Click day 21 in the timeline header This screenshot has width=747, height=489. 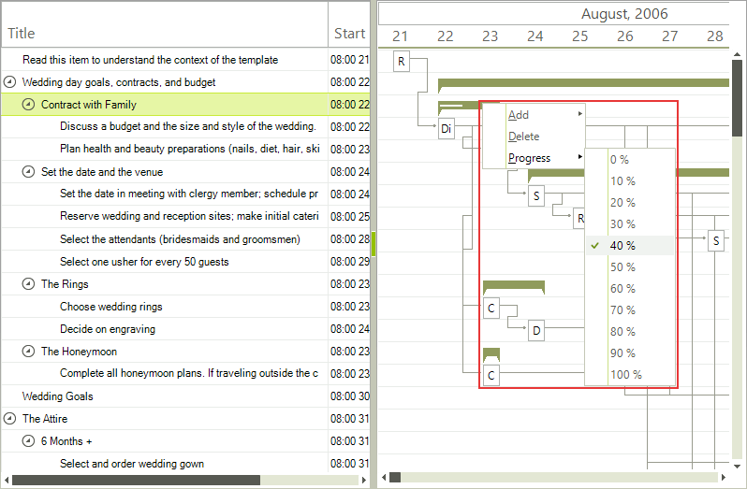point(401,36)
